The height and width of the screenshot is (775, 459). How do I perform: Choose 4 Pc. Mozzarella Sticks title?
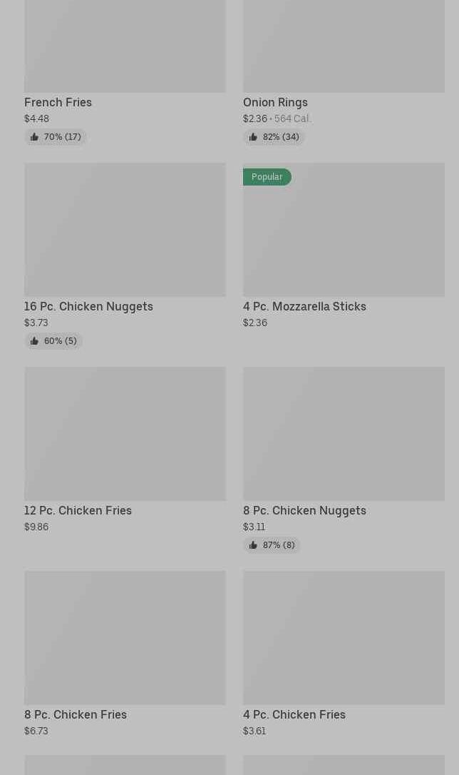304,306
